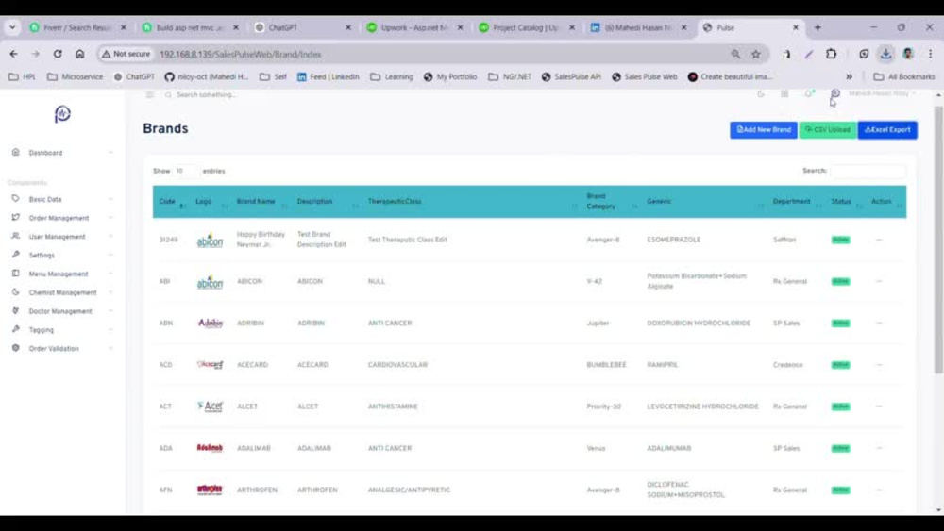Click the user avatar icon in header
The width and height of the screenshot is (944, 531).
[x=835, y=93]
